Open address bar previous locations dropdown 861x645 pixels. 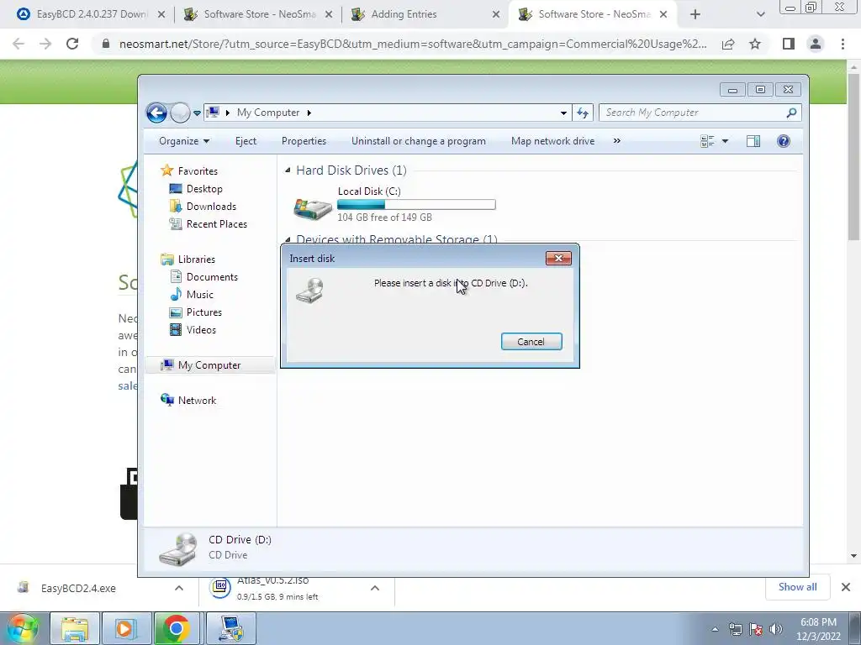coord(563,113)
